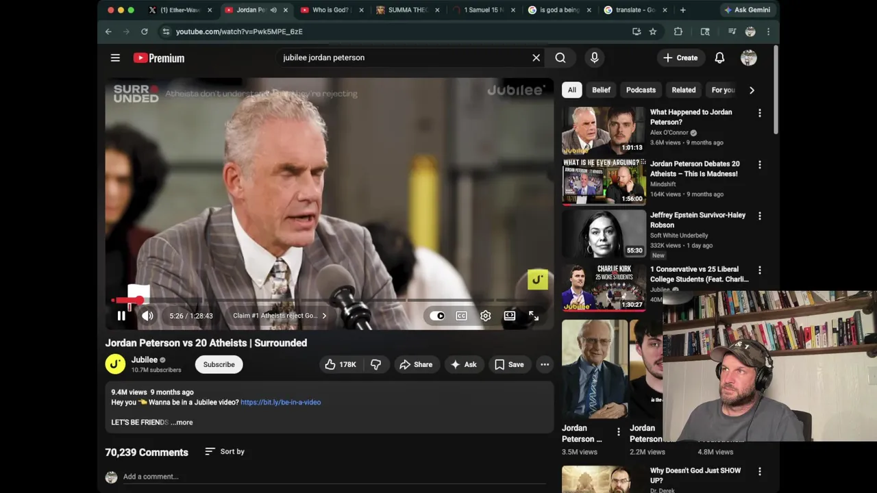Select the Related filter chip
Viewport: 877px width, 493px height.
(x=683, y=90)
